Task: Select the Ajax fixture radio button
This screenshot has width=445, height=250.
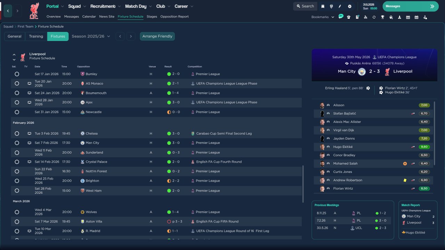Action: coord(17,102)
